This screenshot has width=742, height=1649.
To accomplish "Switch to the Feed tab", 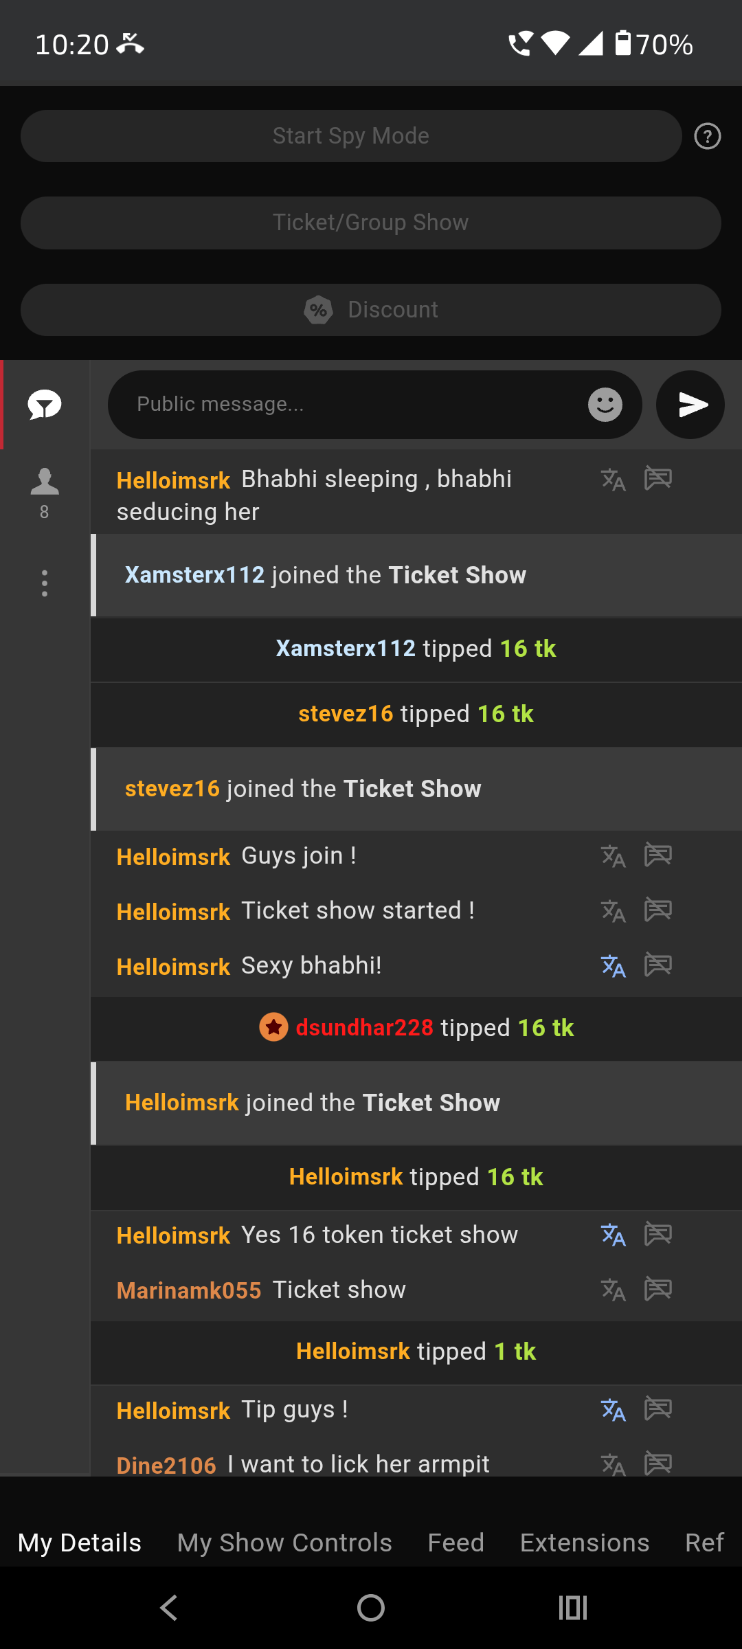I will [456, 1543].
